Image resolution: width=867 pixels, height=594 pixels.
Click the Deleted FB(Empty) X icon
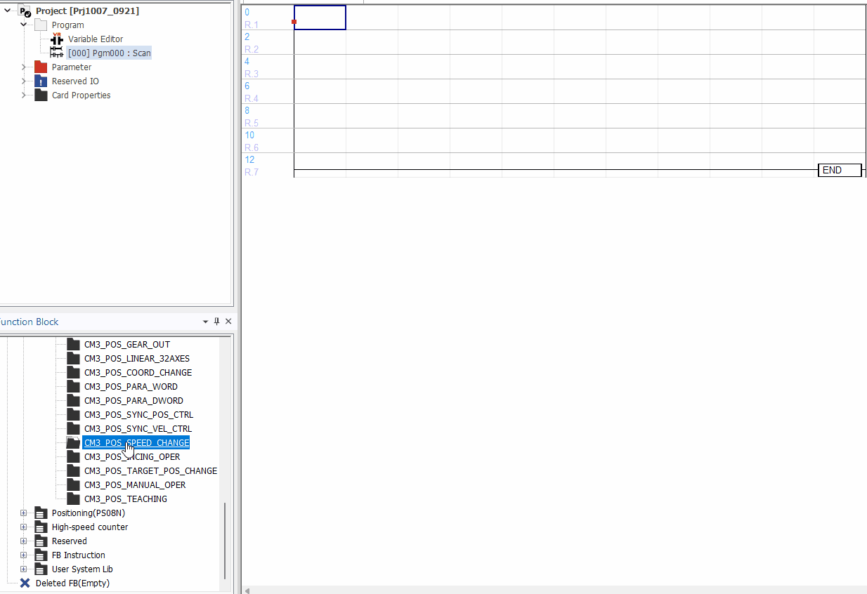point(25,583)
